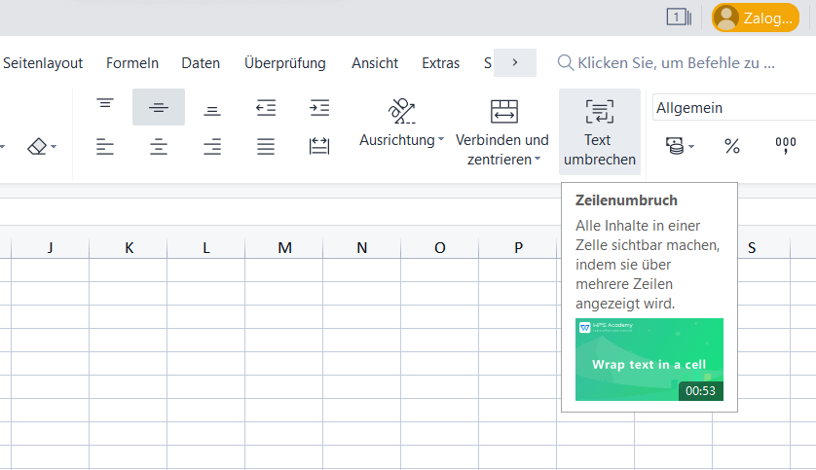Show more ribbon tabs with chevron
The image size is (816, 470).
coord(514,63)
